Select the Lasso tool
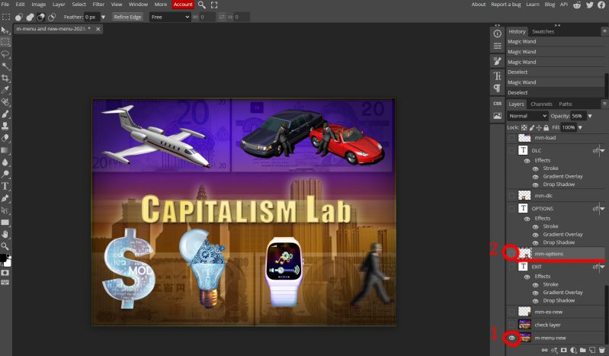The height and width of the screenshot is (356, 609). point(5,54)
